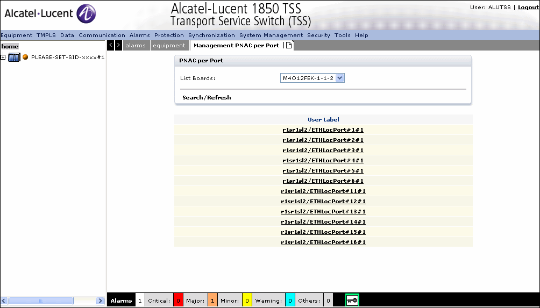The width and height of the screenshot is (540, 308).
Task: Click left arrow of tree horizontal scrollbar
Action: 4,301
